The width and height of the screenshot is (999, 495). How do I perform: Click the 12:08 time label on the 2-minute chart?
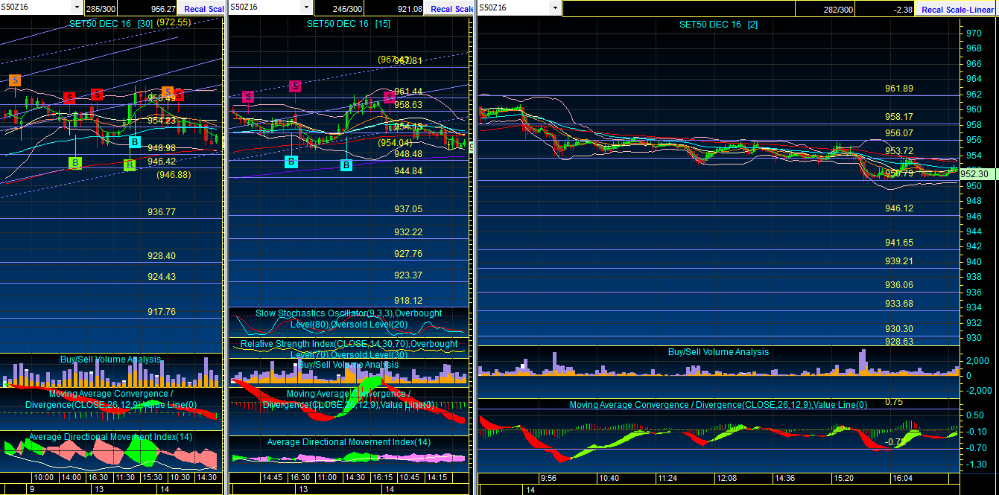(726, 478)
